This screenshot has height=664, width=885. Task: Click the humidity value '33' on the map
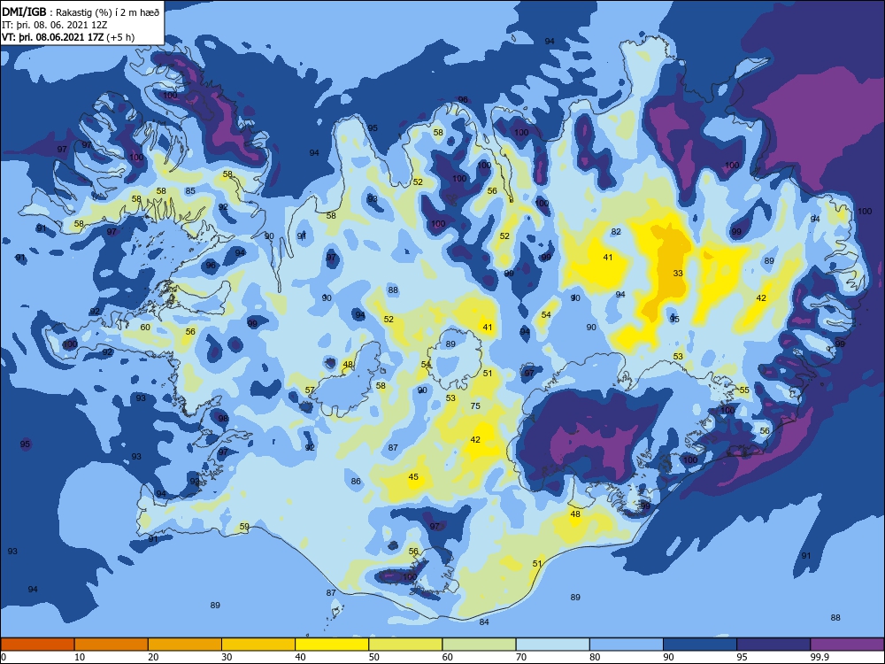click(x=678, y=273)
